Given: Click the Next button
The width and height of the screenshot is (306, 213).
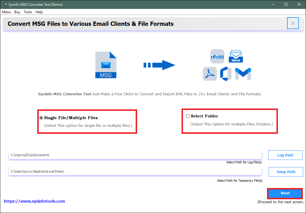Looking at the screenshot, I should click(285, 193).
